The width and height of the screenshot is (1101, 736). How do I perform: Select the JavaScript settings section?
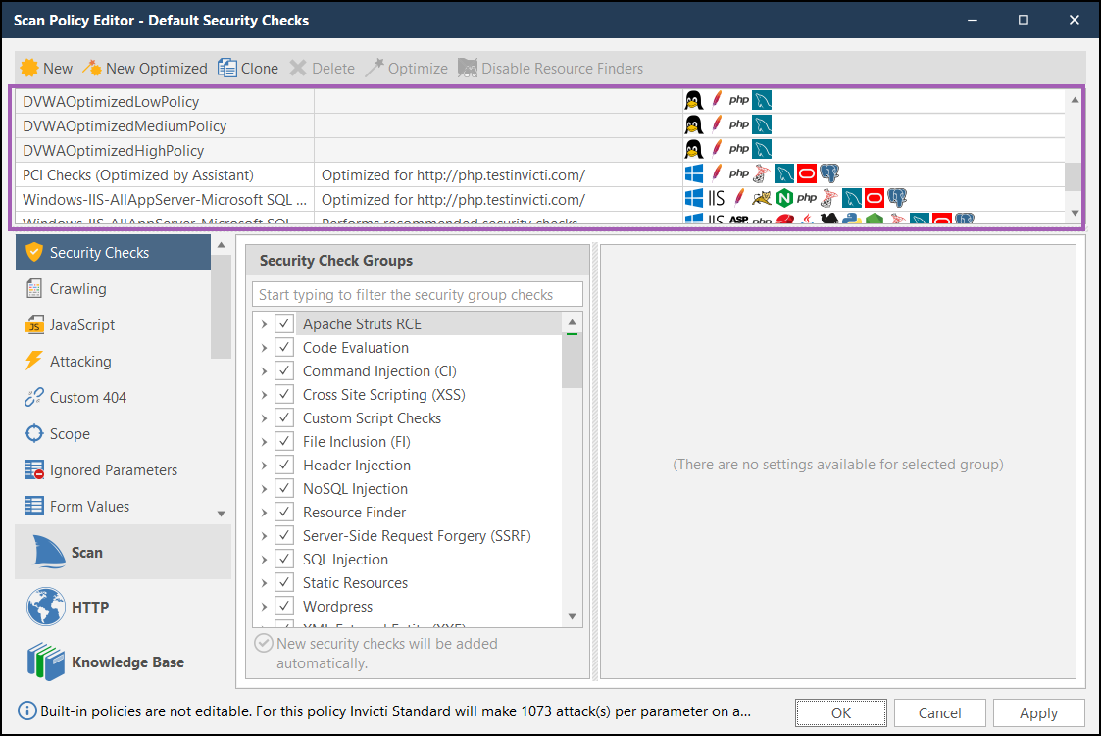[75, 324]
